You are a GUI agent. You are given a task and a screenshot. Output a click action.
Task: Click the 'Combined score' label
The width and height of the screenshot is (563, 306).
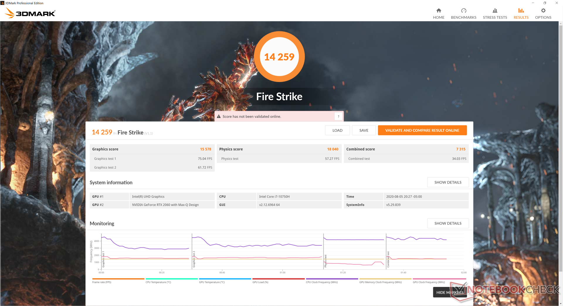pyautogui.click(x=361, y=149)
